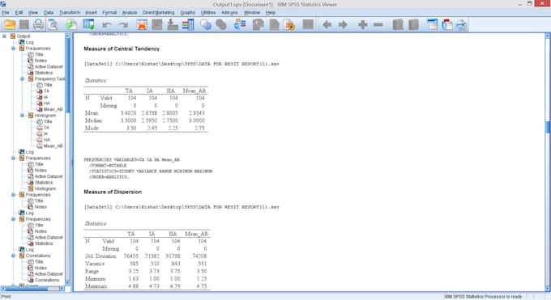Open the Add-ons menu
The height and width of the screenshot is (300, 551).
[x=229, y=13]
